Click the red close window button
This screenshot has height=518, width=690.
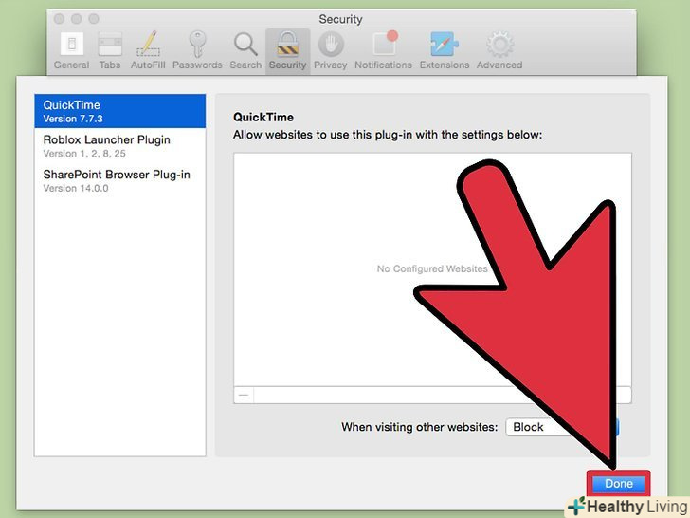click(59, 19)
